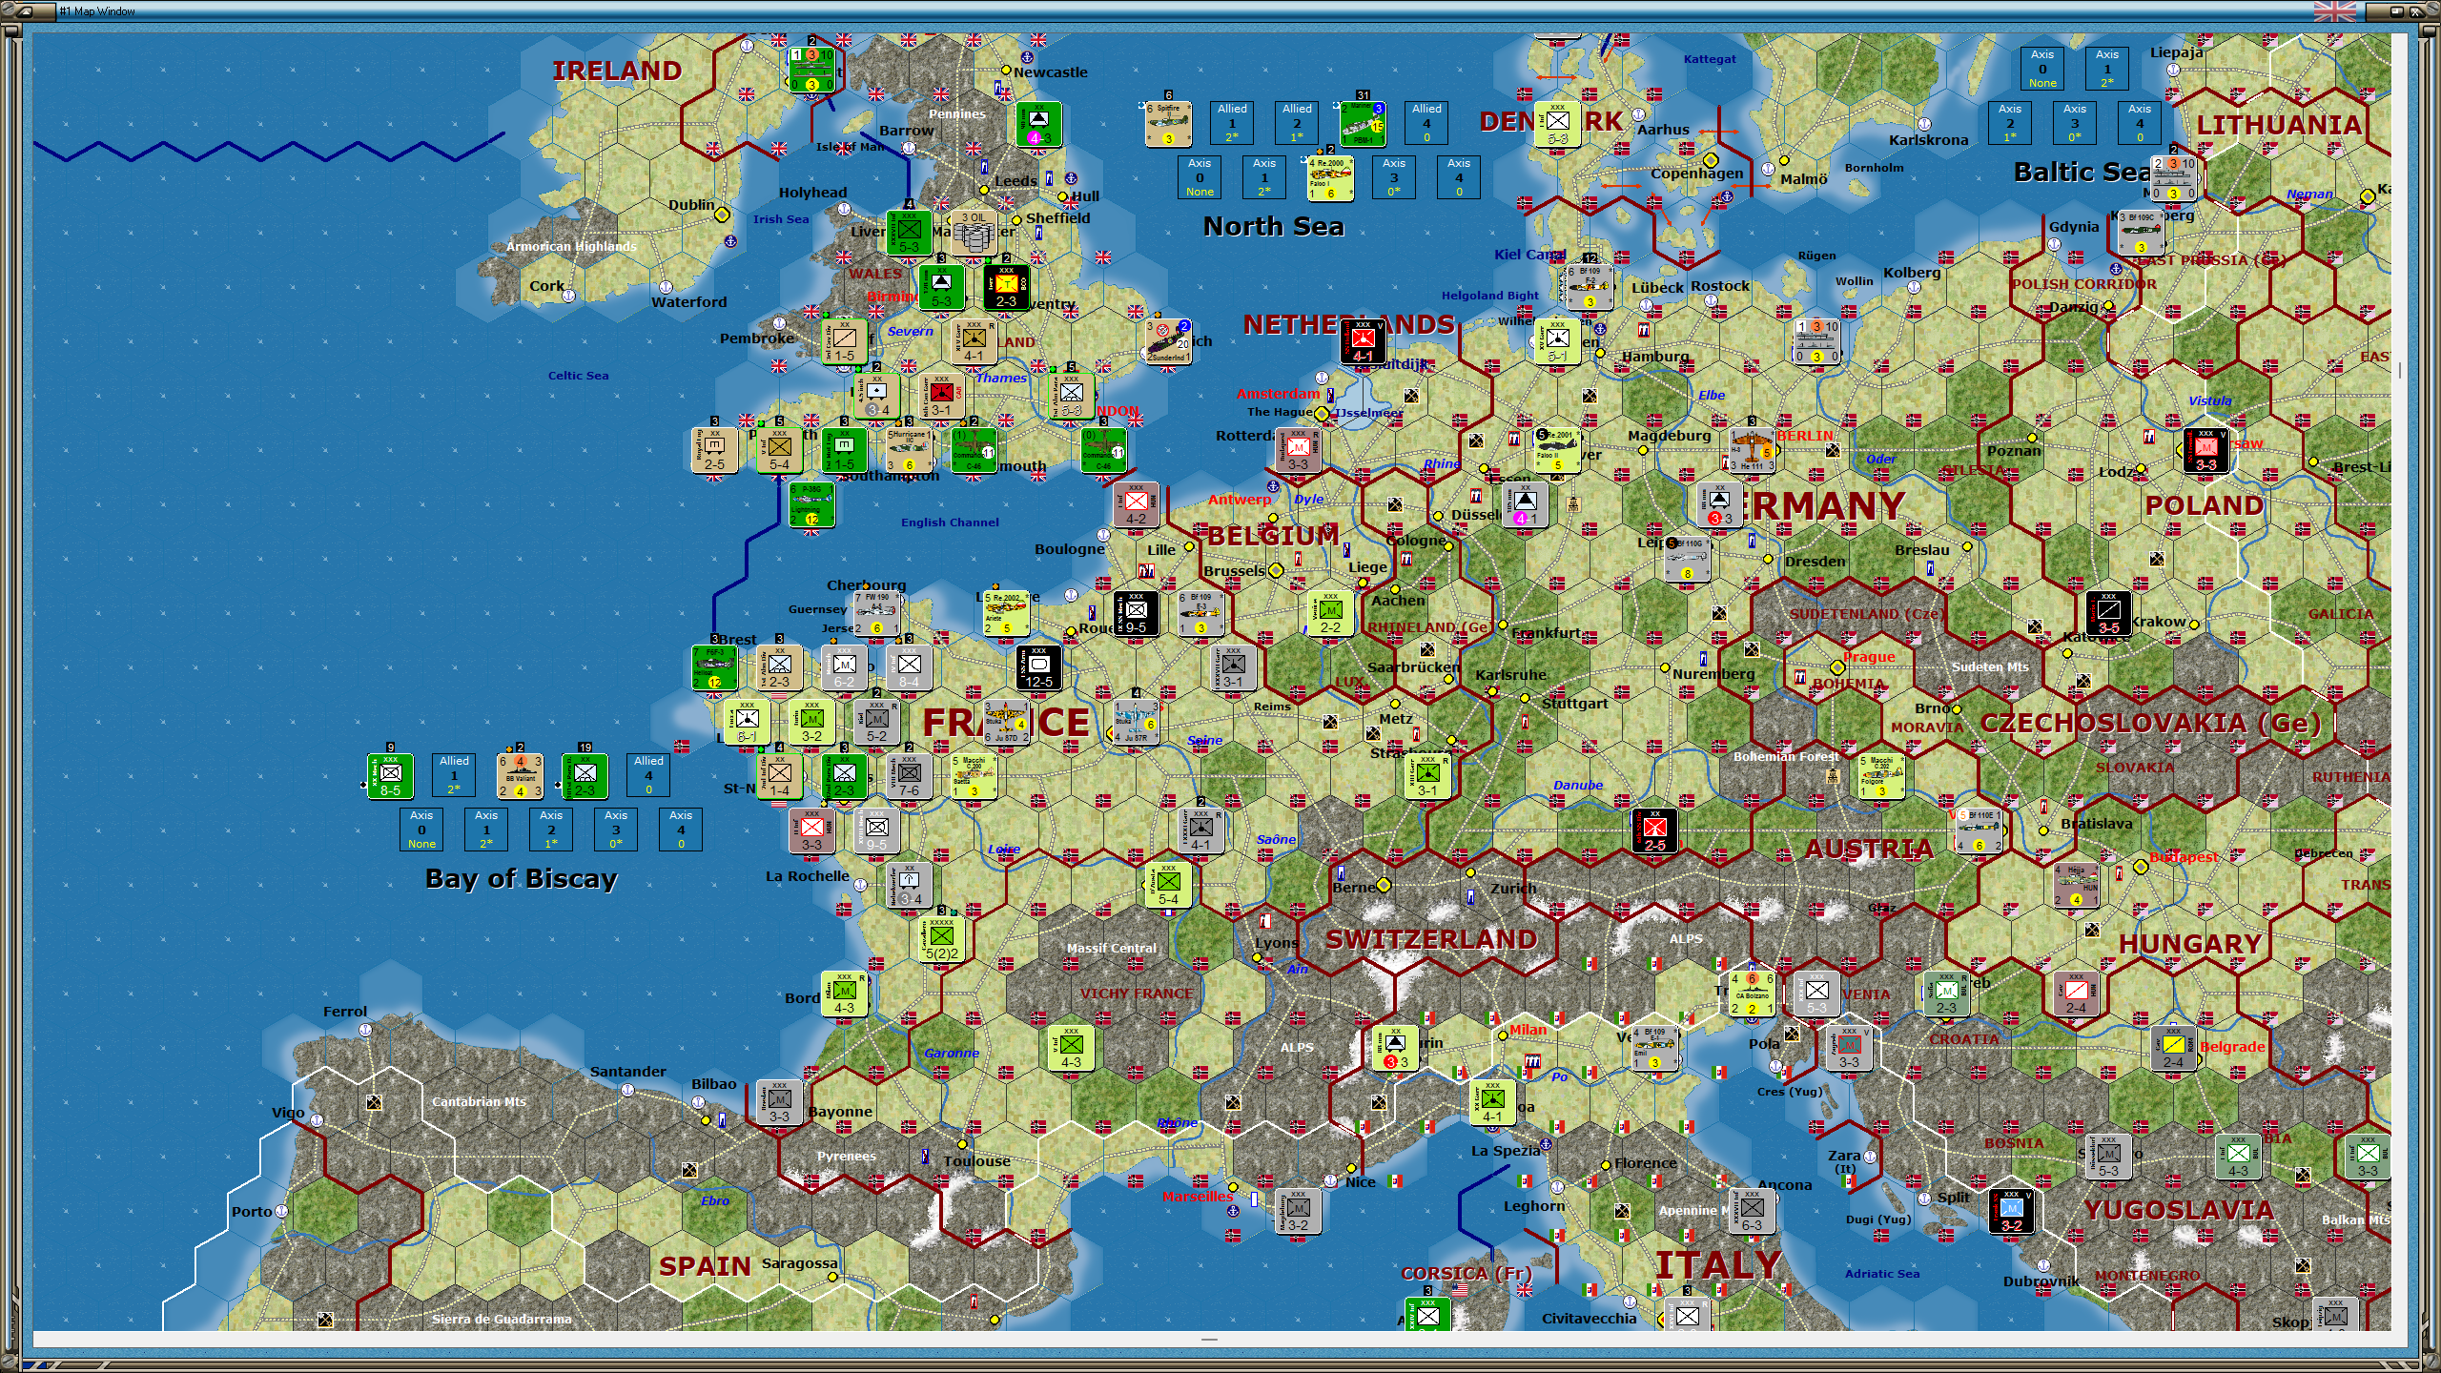The image size is (2441, 1373).
Task: Click the Copenhagen city label
Action: coord(1696,174)
